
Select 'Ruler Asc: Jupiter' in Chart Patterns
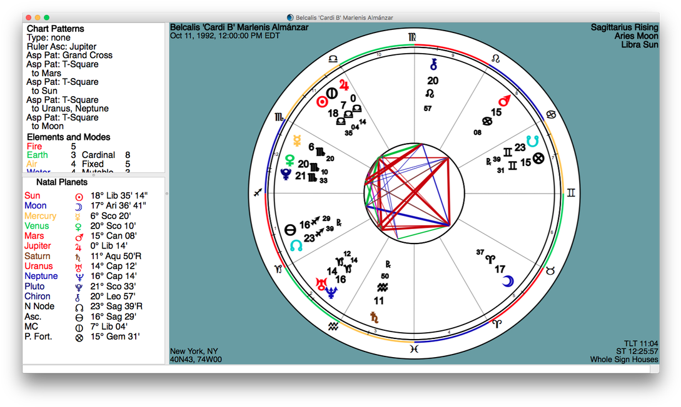point(62,47)
